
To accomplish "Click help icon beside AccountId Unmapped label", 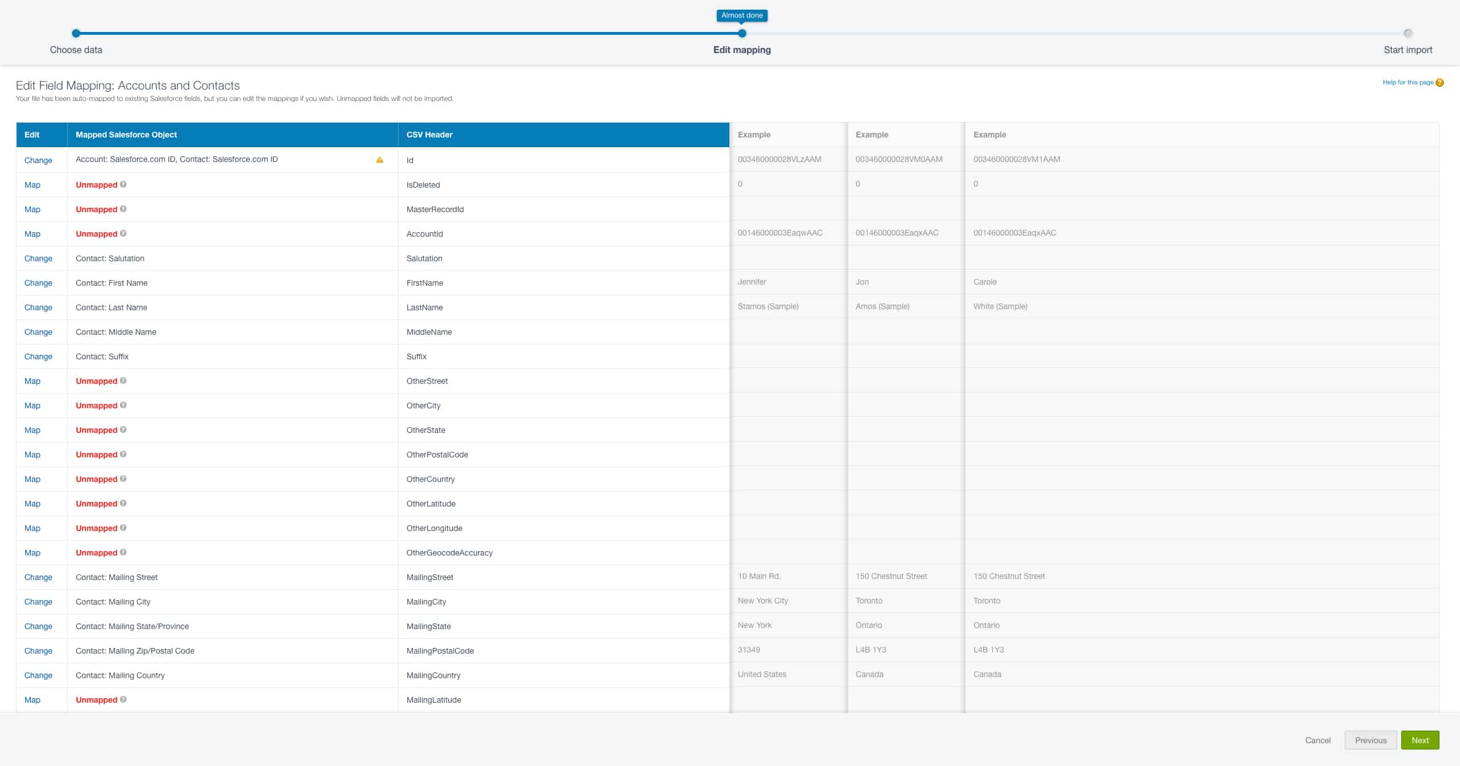I will [x=123, y=233].
